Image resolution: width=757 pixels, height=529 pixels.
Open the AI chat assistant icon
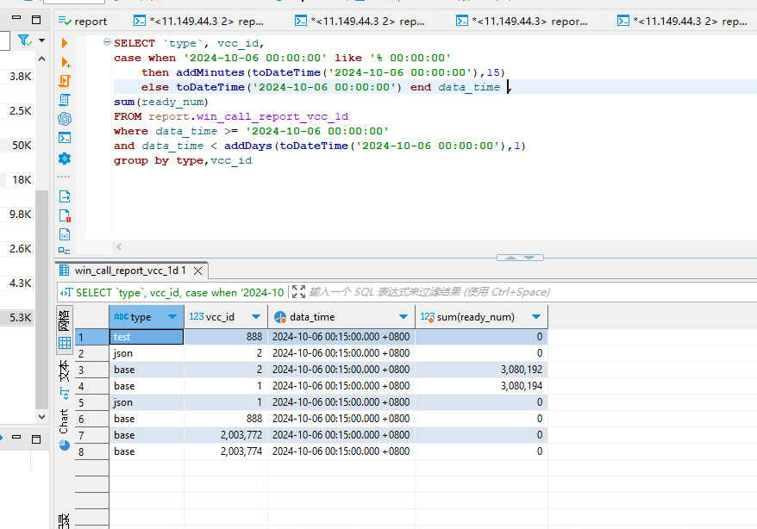(65, 119)
